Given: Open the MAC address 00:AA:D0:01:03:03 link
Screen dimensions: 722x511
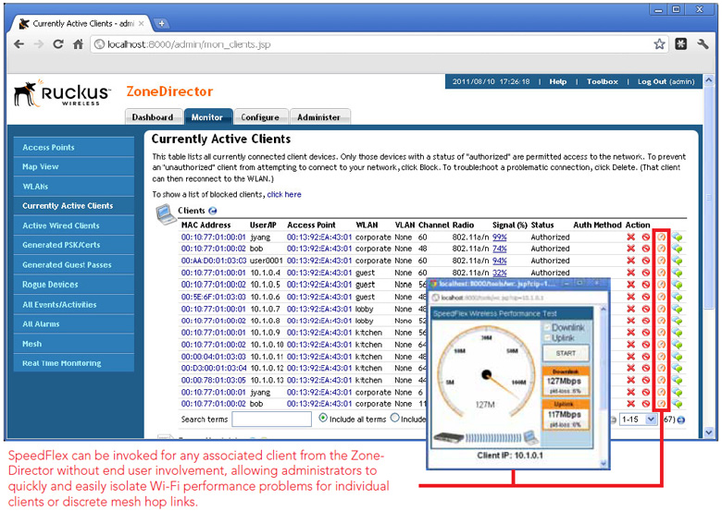Looking at the screenshot, I should [x=214, y=261].
